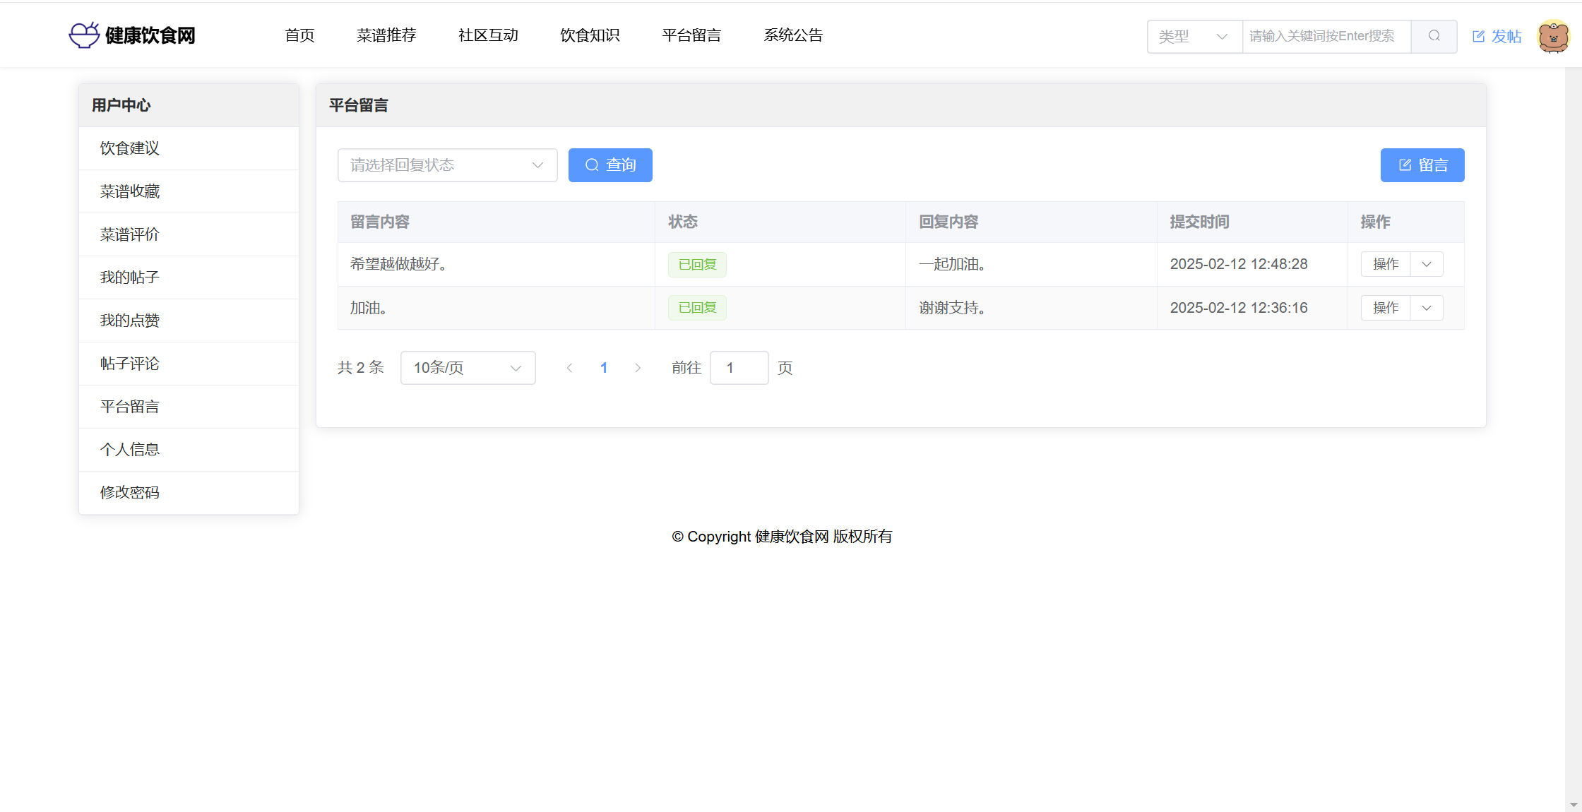
Task: Expand the first row's 操作 arrow
Action: click(1427, 264)
